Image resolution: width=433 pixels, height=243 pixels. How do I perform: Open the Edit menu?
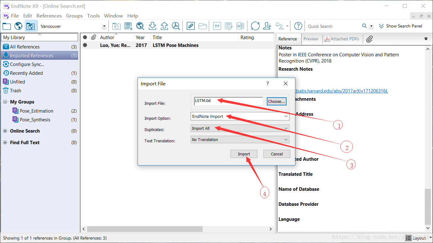pyautogui.click(x=28, y=16)
